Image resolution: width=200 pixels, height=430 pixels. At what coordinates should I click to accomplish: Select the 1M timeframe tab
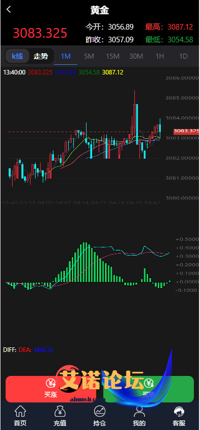[x=66, y=57]
